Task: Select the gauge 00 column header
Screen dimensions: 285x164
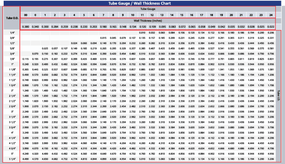Action: click(x=25, y=15)
